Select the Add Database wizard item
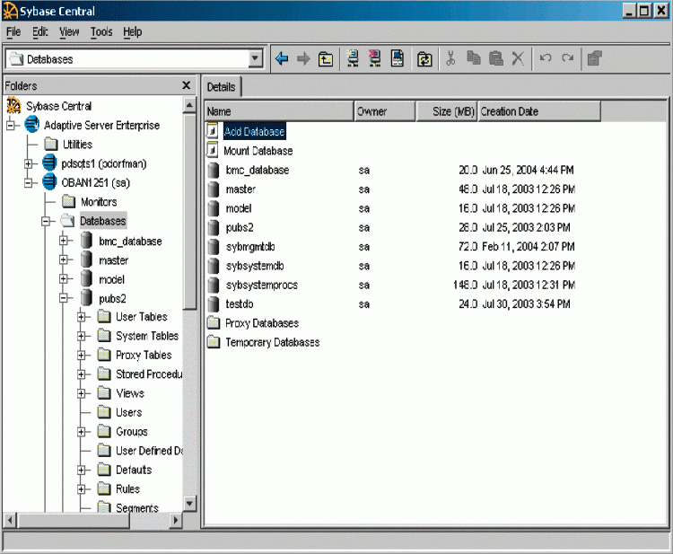 pos(254,131)
